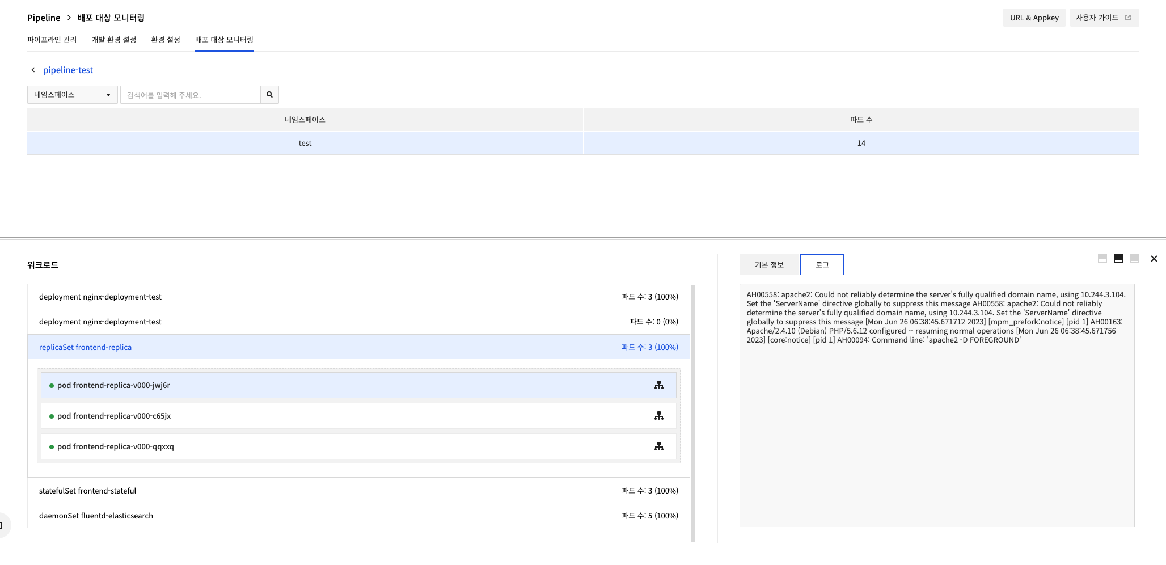This screenshot has height=565, width=1166.
Task: Switch to the 기본 정보 tab
Action: point(769,264)
